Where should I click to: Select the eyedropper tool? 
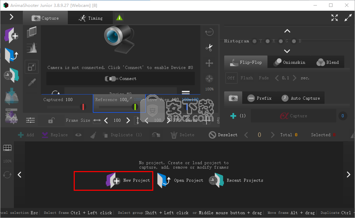[32, 82]
